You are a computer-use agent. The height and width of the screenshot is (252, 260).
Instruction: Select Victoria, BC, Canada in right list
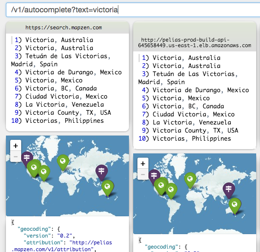coord(183,106)
